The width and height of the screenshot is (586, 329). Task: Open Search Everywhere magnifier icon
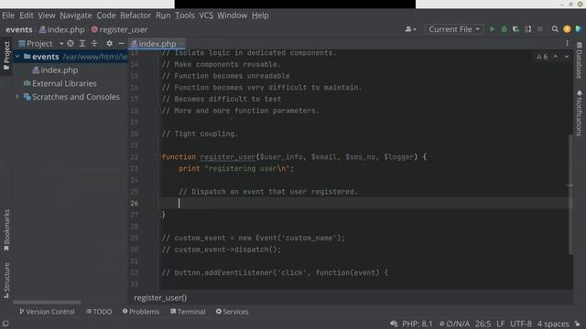tap(555, 29)
